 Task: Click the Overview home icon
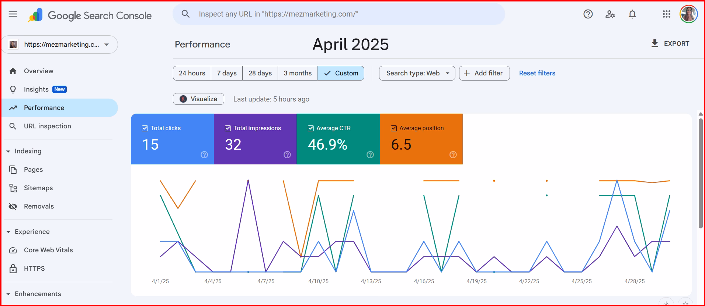point(13,71)
